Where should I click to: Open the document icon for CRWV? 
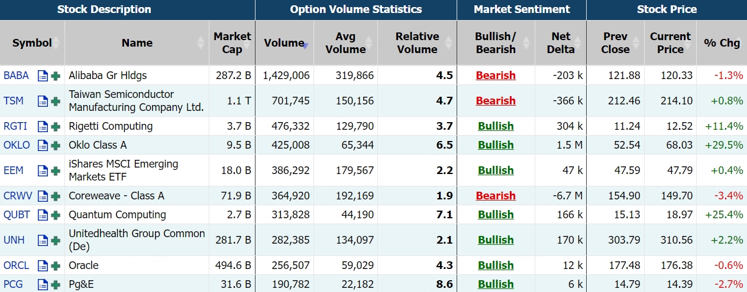coord(43,196)
